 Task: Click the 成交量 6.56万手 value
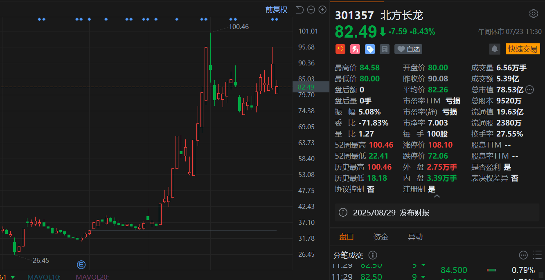(x=511, y=68)
